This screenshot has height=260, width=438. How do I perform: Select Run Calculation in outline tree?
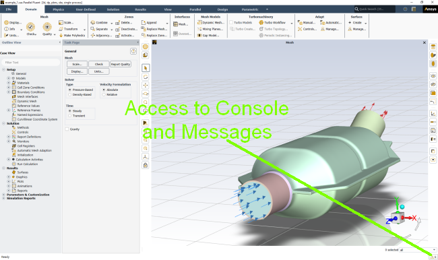click(x=28, y=164)
